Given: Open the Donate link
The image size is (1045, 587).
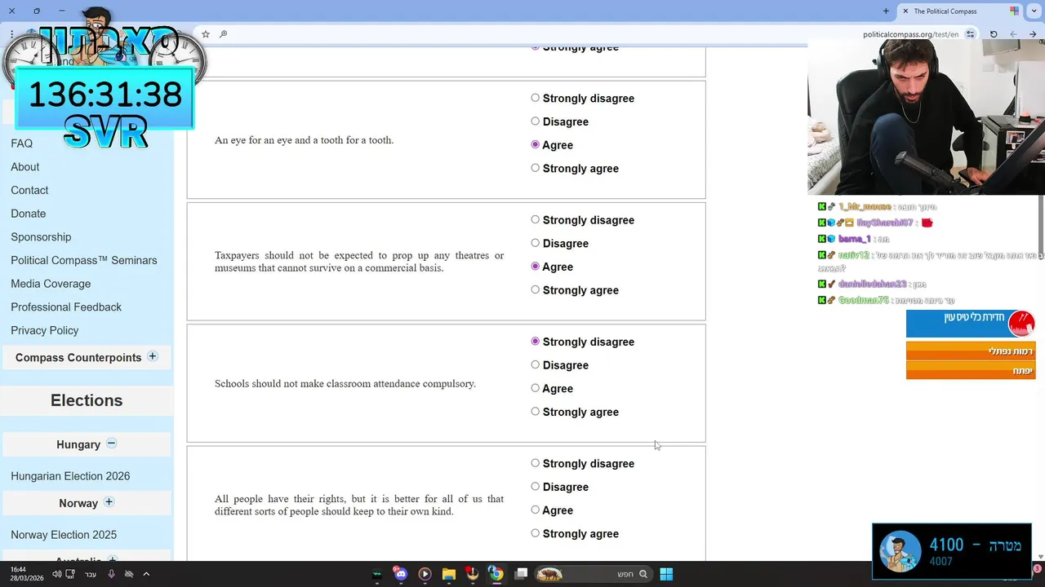Looking at the screenshot, I should (29, 214).
